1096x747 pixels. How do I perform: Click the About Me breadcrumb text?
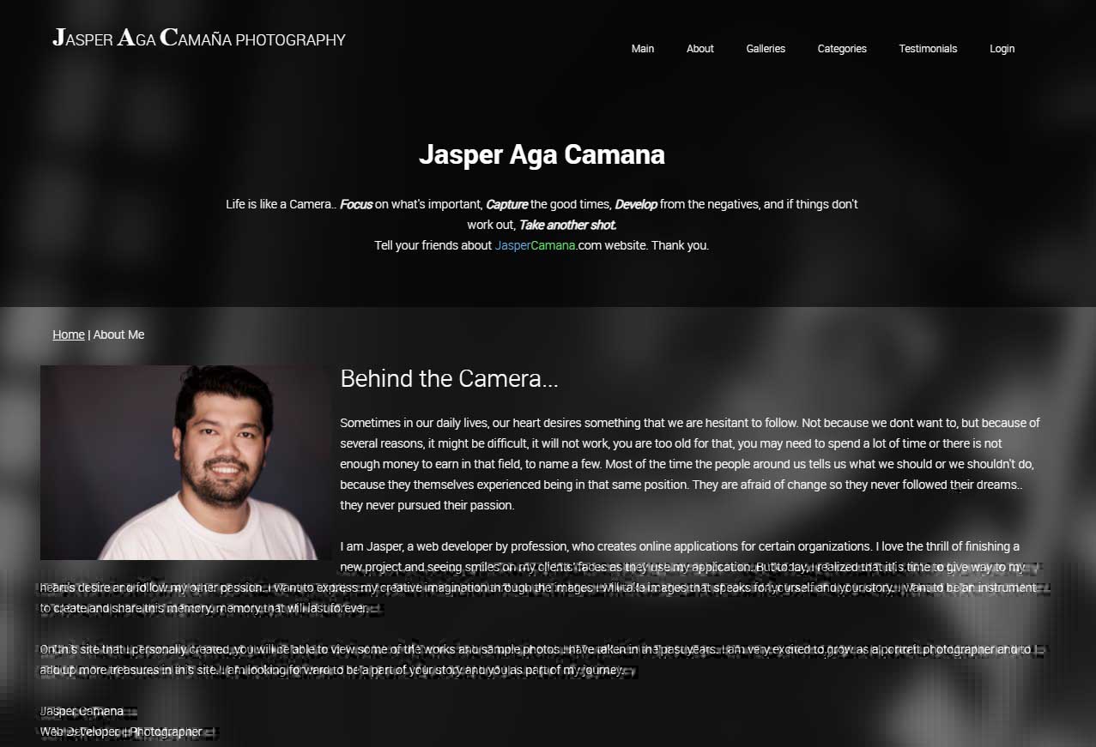tap(118, 334)
